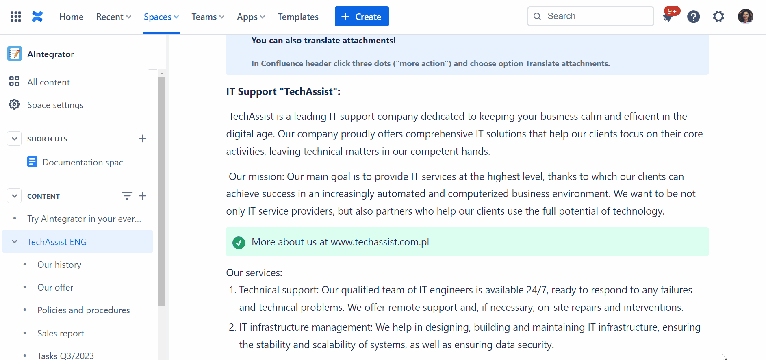Collapse the SHORTCUTS section
Viewport: 766px width, 360px height.
pyautogui.click(x=14, y=139)
